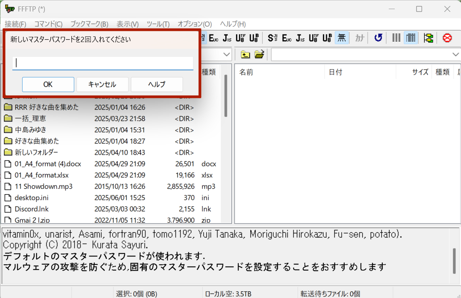Click the open folder icon above local pane

click(x=260, y=54)
